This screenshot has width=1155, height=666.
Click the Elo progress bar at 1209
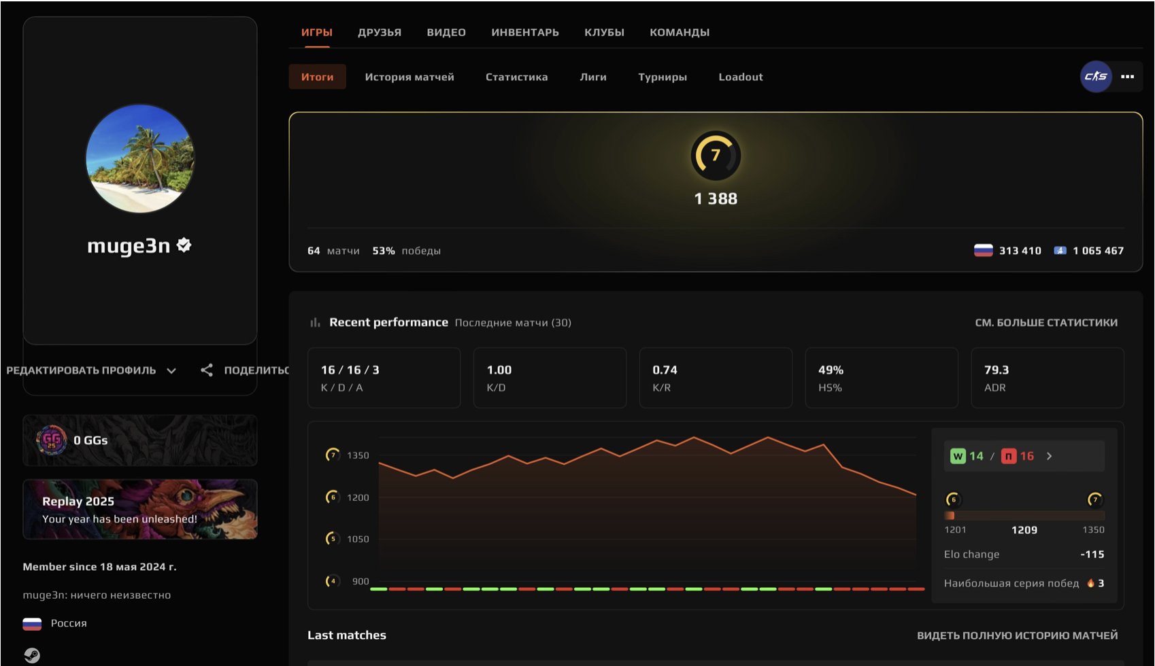point(1024,516)
